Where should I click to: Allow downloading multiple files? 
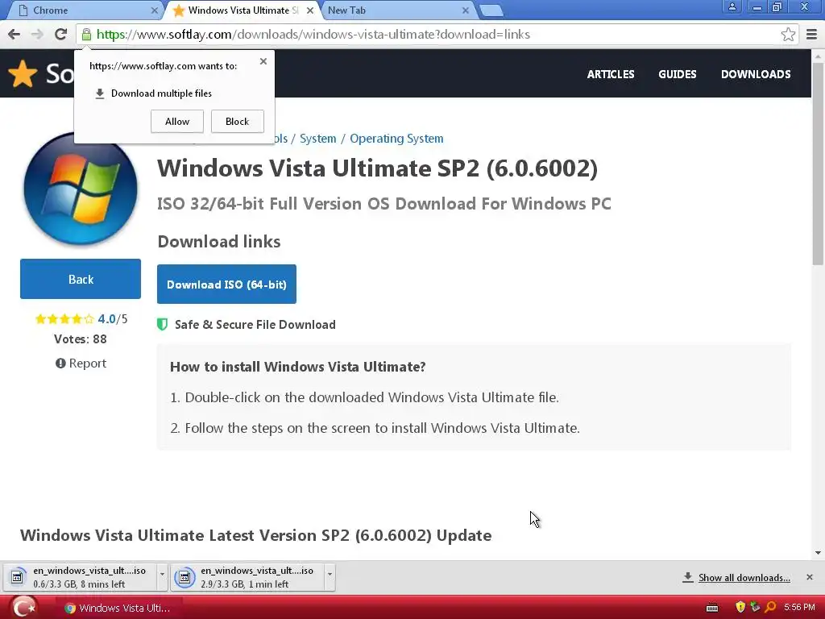(176, 122)
